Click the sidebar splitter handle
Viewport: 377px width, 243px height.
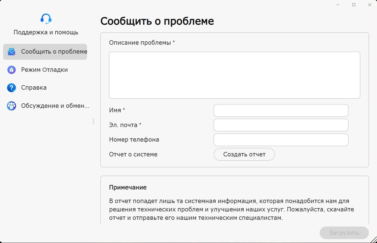point(93,121)
